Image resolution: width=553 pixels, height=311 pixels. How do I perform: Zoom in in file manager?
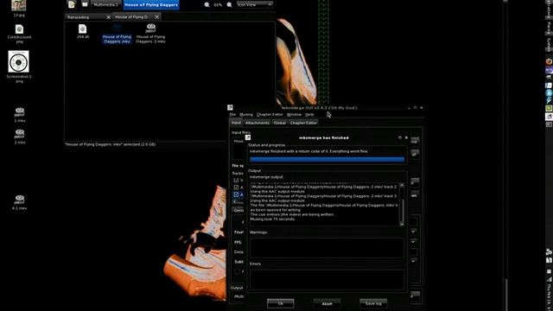click(x=229, y=5)
